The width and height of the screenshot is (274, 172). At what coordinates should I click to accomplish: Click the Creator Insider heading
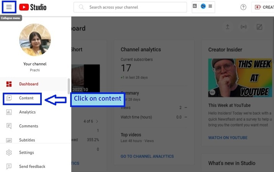click(225, 50)
